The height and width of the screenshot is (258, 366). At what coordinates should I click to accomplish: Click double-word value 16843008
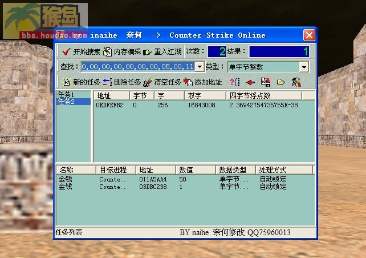click(201, 105)
